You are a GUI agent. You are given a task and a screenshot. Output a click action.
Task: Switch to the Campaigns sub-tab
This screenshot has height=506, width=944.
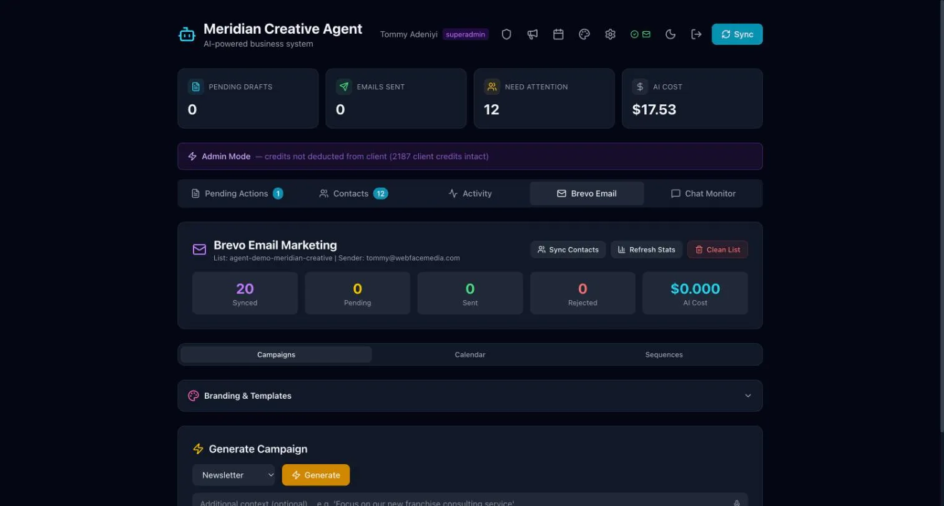click(276, 354)
